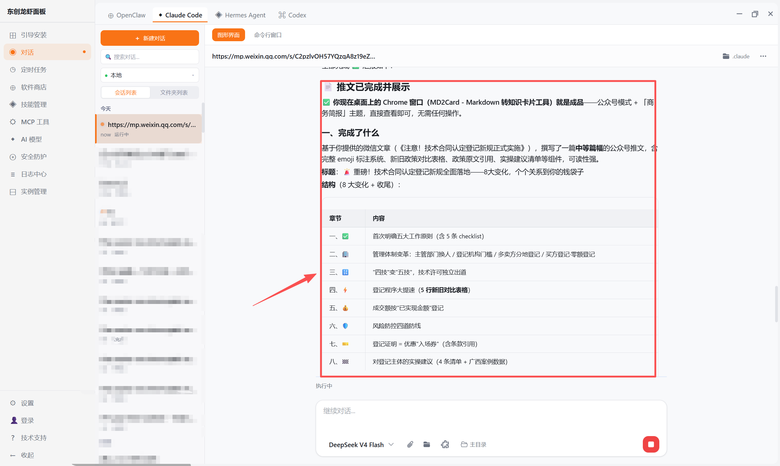View 日志中心
This screenshot has width=780, height=466.
click(47, 174)
